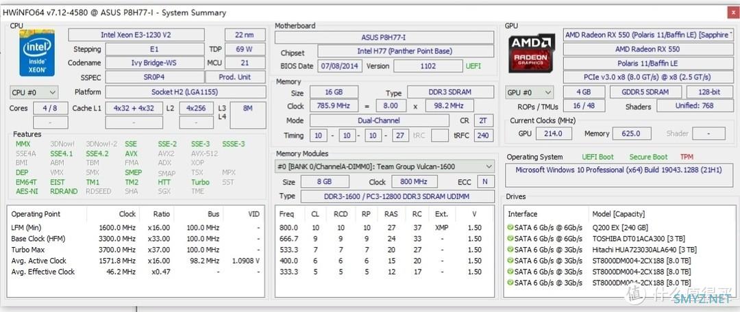Click the XMP entry in the 800.0 row
Screen dimensions: 740x312
441,228
